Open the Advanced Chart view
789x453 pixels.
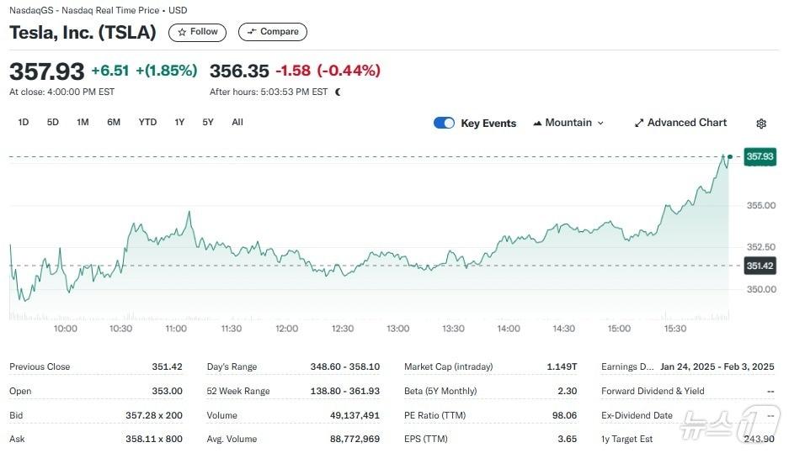click(680, 123)
